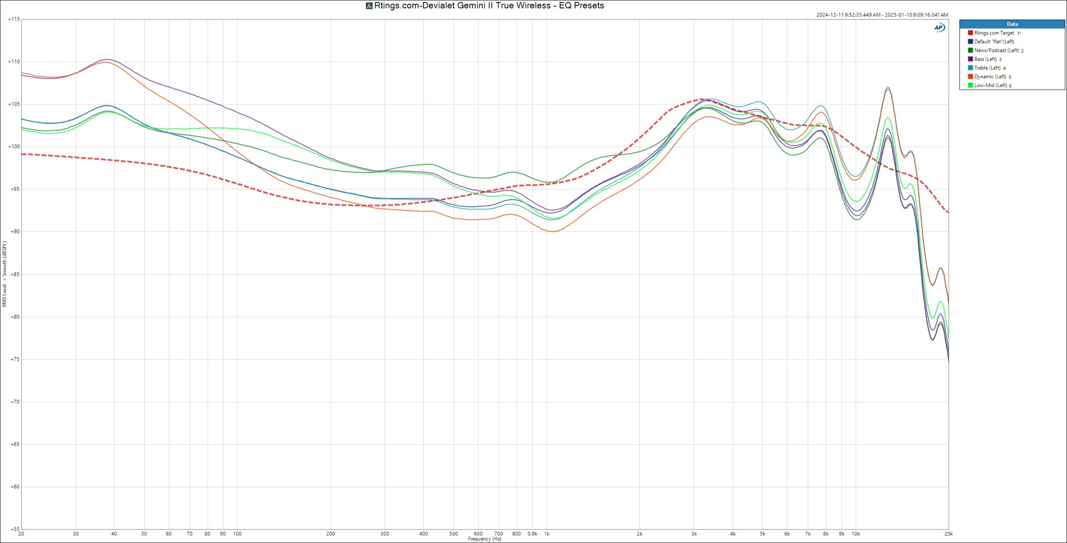Click the bright green Low-Mid swatch
The width and height of the screenshot is (1067, 543).
(x=970, y=85)
